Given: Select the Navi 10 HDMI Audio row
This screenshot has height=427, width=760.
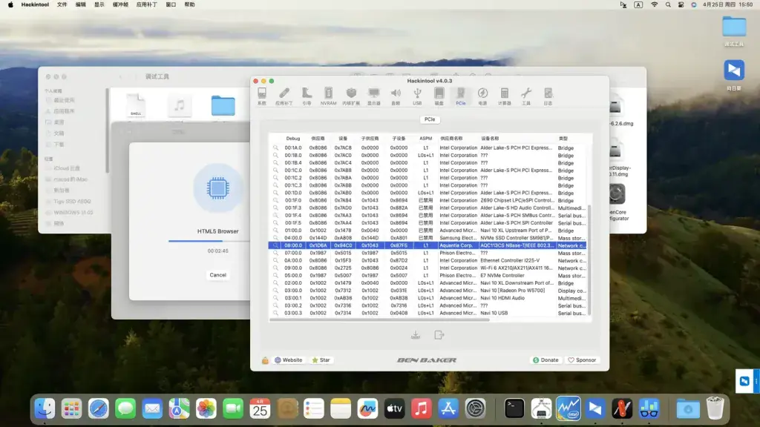Looking at the screenshot, I should (427, 298).
